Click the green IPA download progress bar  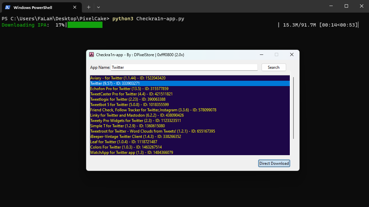click(x=85, y=25)
